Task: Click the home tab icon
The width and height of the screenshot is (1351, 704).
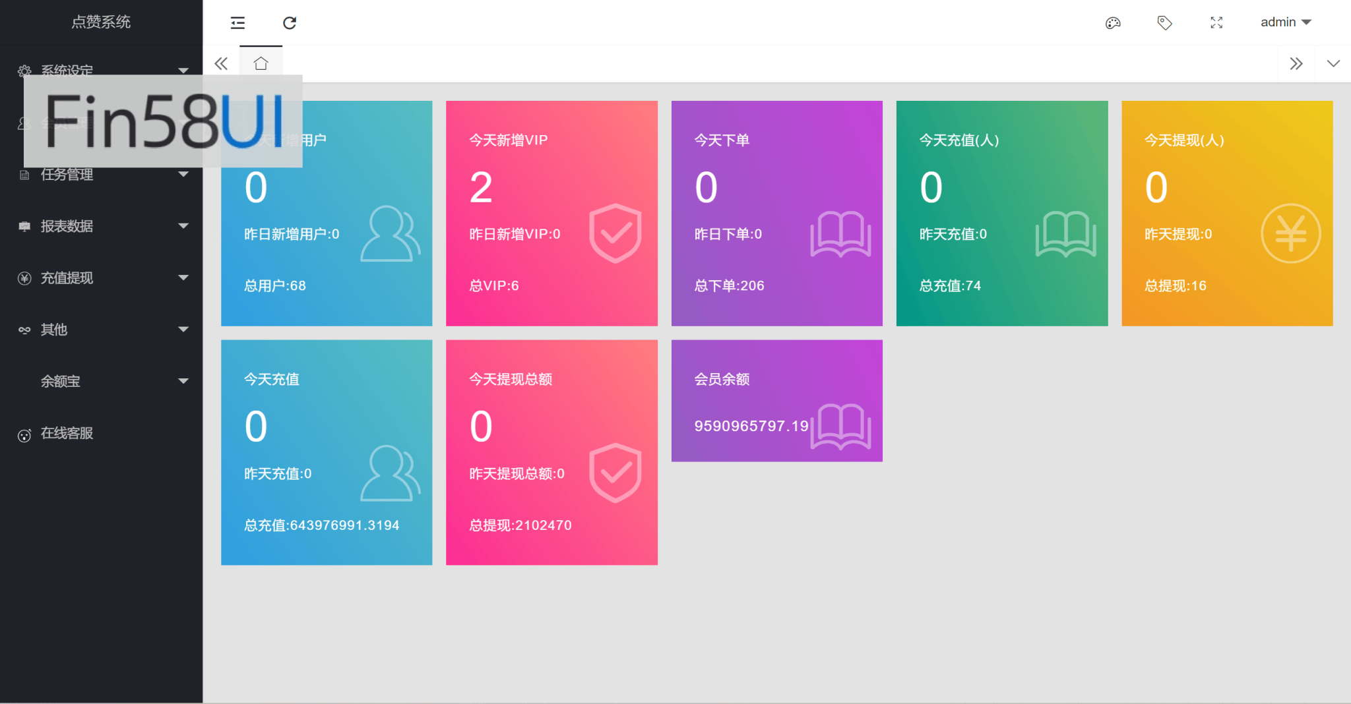Action: [x=261, y=64]
